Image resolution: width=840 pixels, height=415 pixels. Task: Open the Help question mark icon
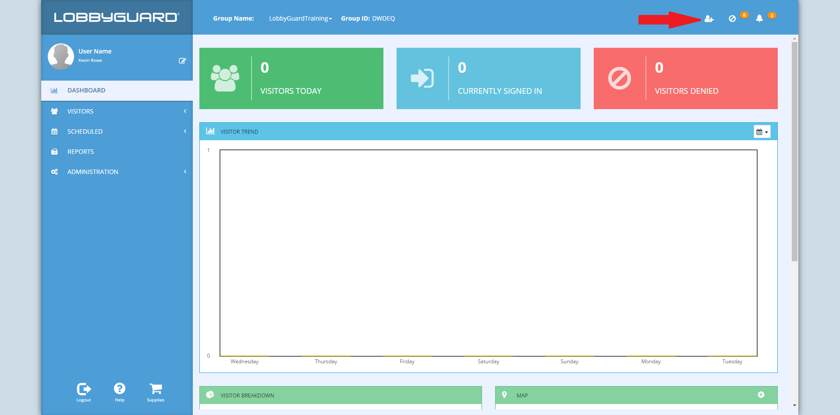[x=119, y=389]
